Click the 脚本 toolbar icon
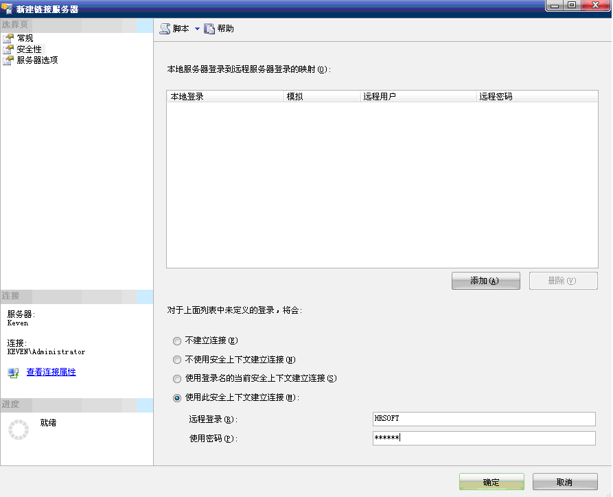The width and height of the screenshot is (613, 497). [165, 28]
